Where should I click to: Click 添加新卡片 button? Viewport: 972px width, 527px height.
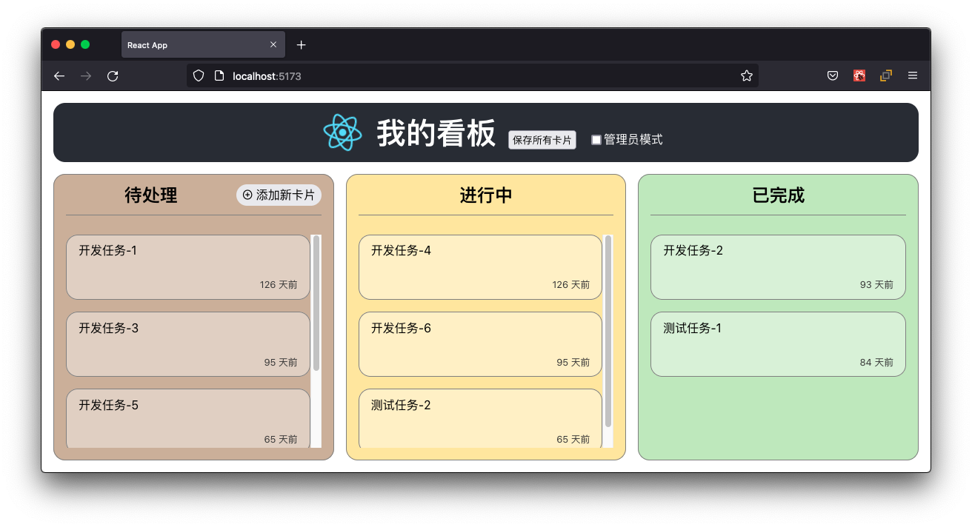(x=279, y=195)
